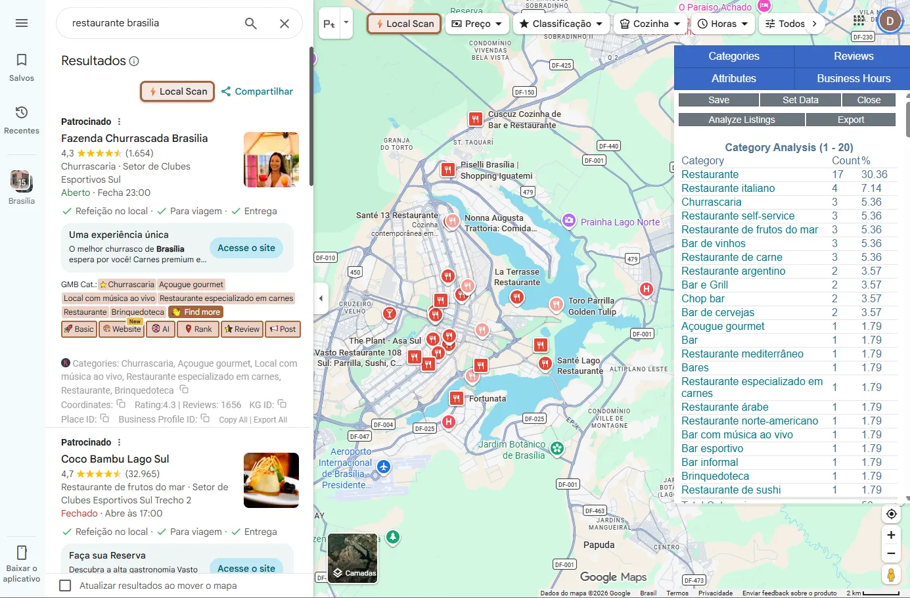Screen dimensions: 910x598
Task: Click the Save button in analysis panel
Action: click(719, 100)
